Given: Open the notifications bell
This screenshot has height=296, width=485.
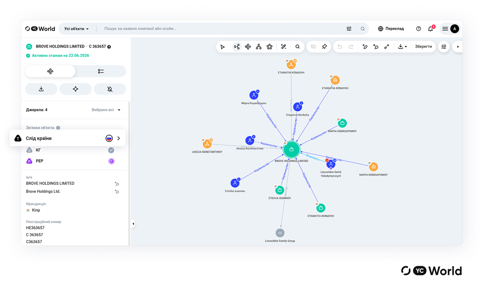Looking at the screenshot, I should (431, 29).
